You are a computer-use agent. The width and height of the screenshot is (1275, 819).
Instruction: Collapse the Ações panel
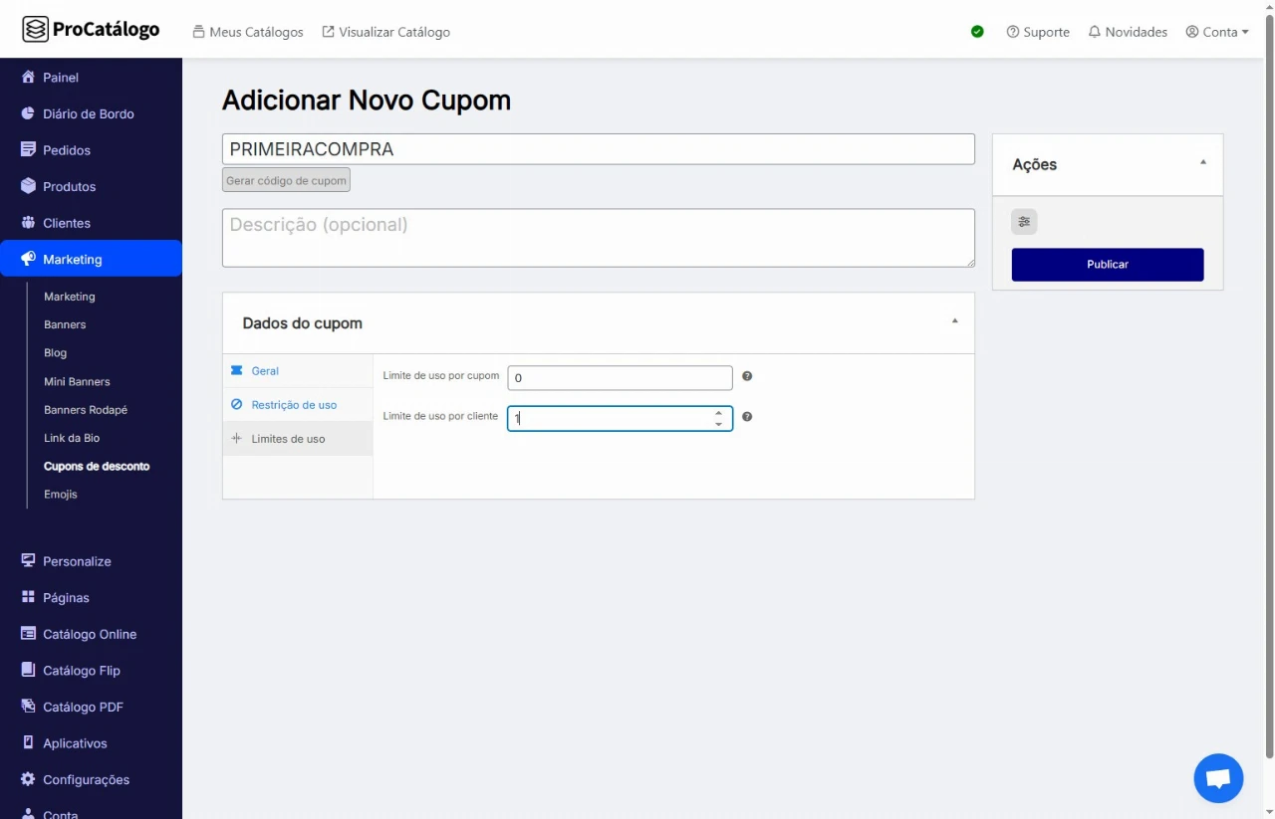pyautogui.click(x=1202, y=162)
